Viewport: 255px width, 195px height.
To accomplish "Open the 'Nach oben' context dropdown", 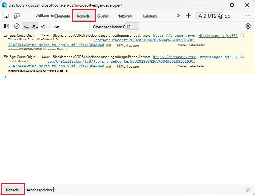I will click(30, 26).
